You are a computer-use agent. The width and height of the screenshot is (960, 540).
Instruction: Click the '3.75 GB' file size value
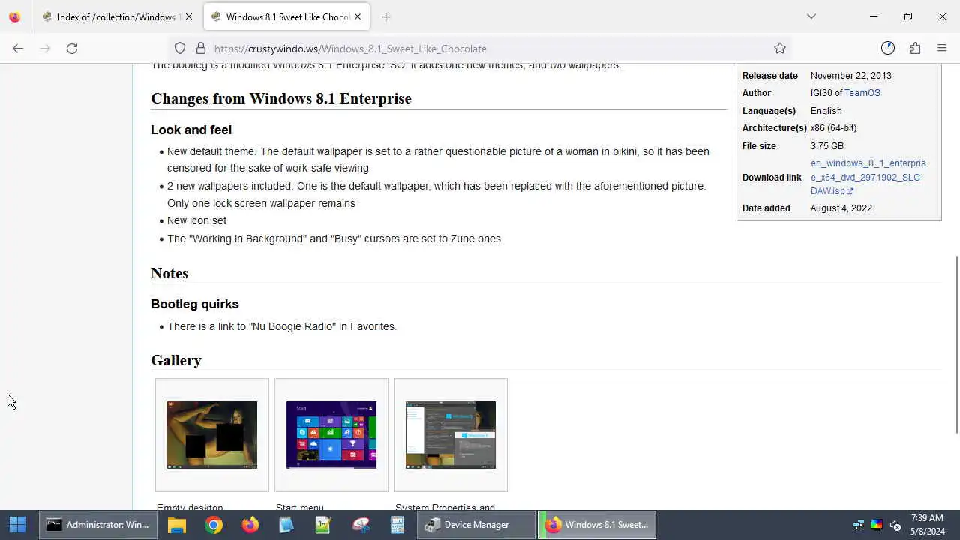(x=827, y=146)
